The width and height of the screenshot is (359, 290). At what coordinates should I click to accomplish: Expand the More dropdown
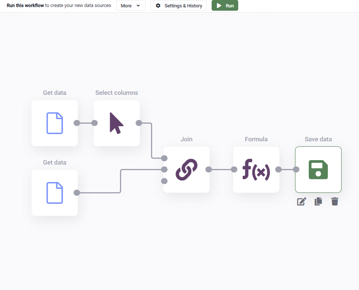point(131,6)
